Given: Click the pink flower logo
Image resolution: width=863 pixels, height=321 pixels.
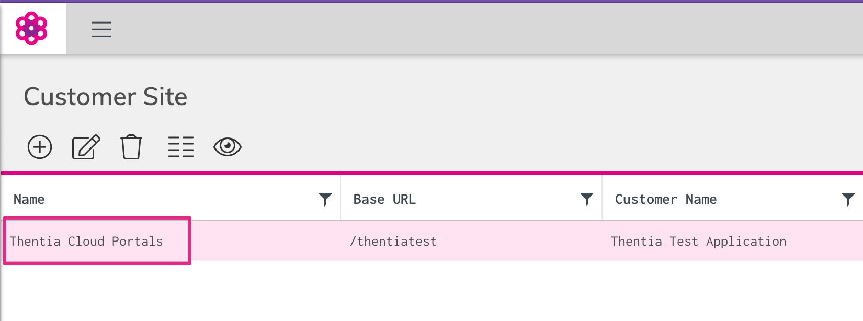Looking at the screenshot, I should [x=31, y=28].
